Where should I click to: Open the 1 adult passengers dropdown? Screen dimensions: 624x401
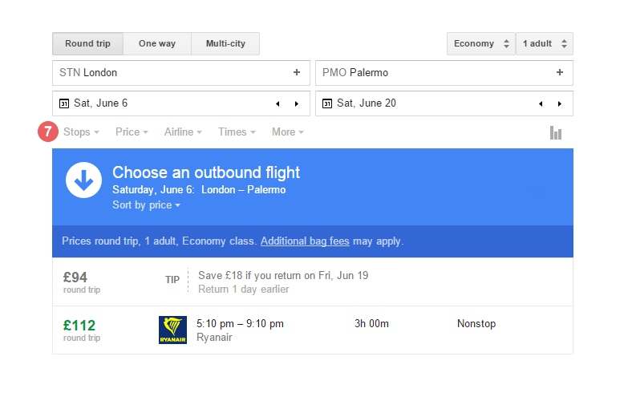[545, 43]
